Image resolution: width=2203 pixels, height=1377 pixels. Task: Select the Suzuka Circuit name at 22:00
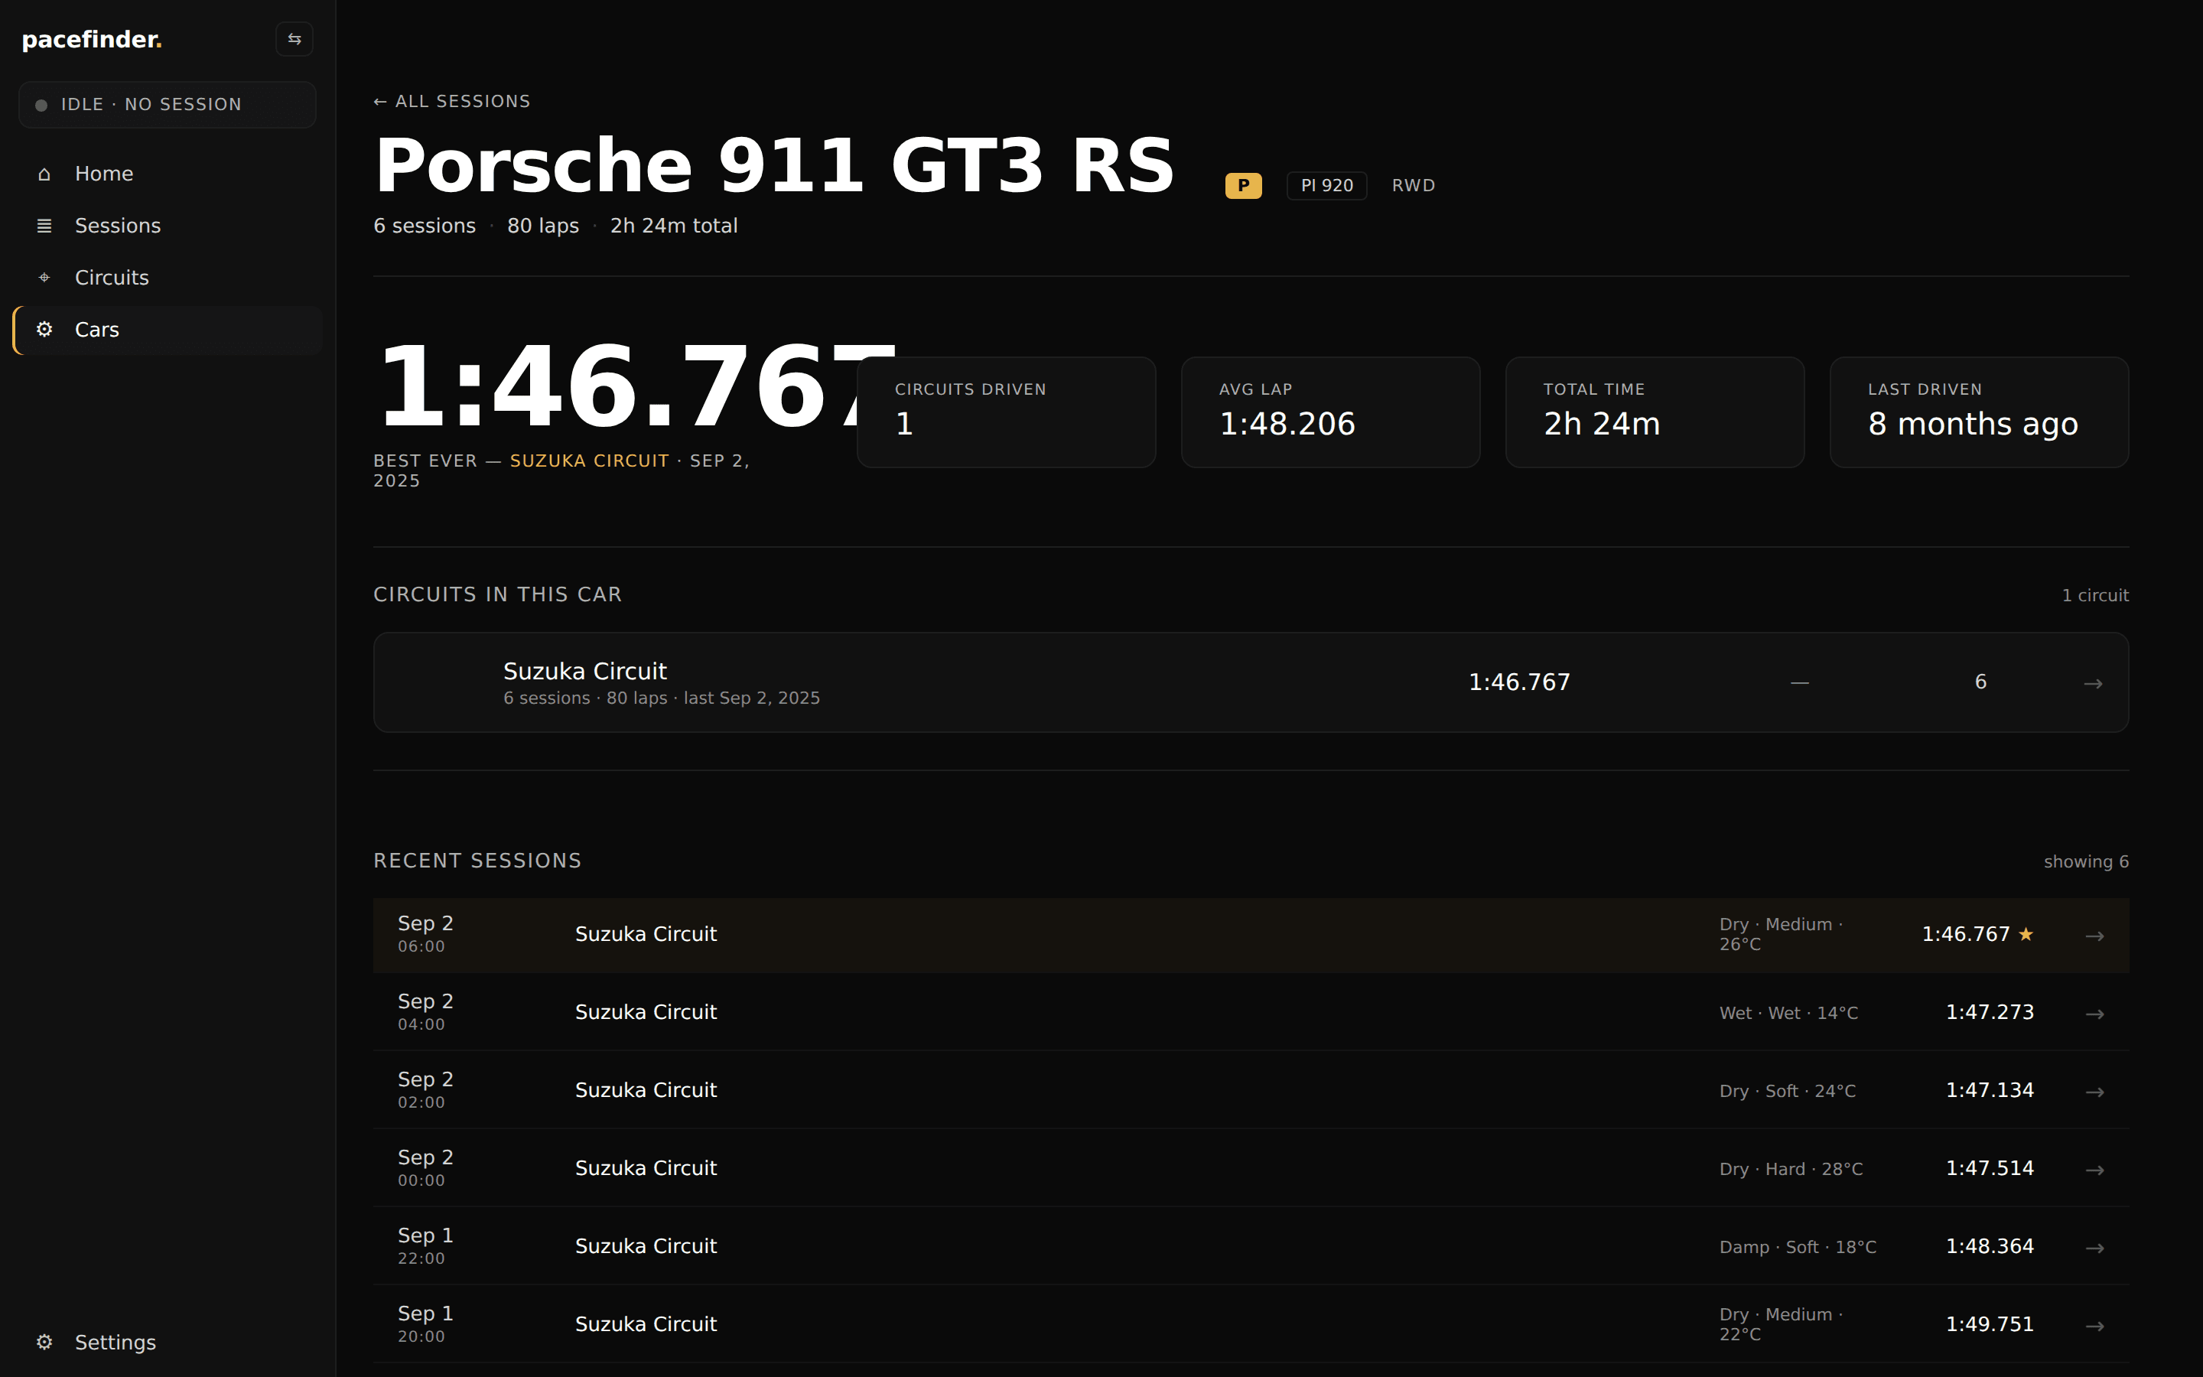click(x=646, y=1247)
